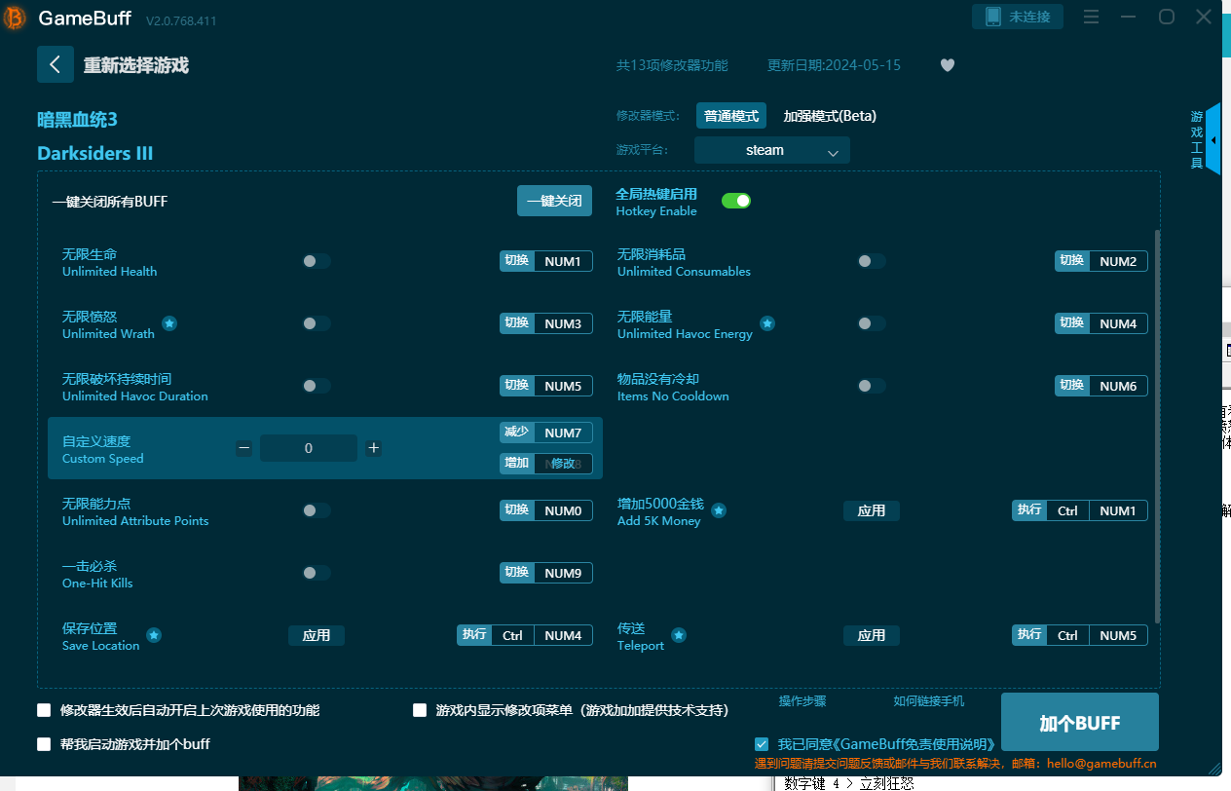Viewport: 1231px width, 791px height.
Task: Apply Add 5K Money with 应用
Action: (872, 510)
